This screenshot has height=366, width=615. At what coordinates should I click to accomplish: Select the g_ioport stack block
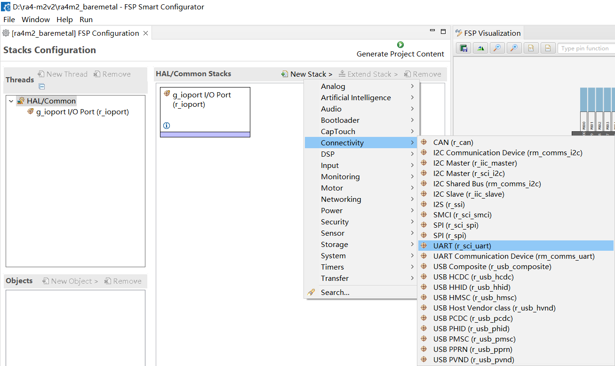(205, 112)
